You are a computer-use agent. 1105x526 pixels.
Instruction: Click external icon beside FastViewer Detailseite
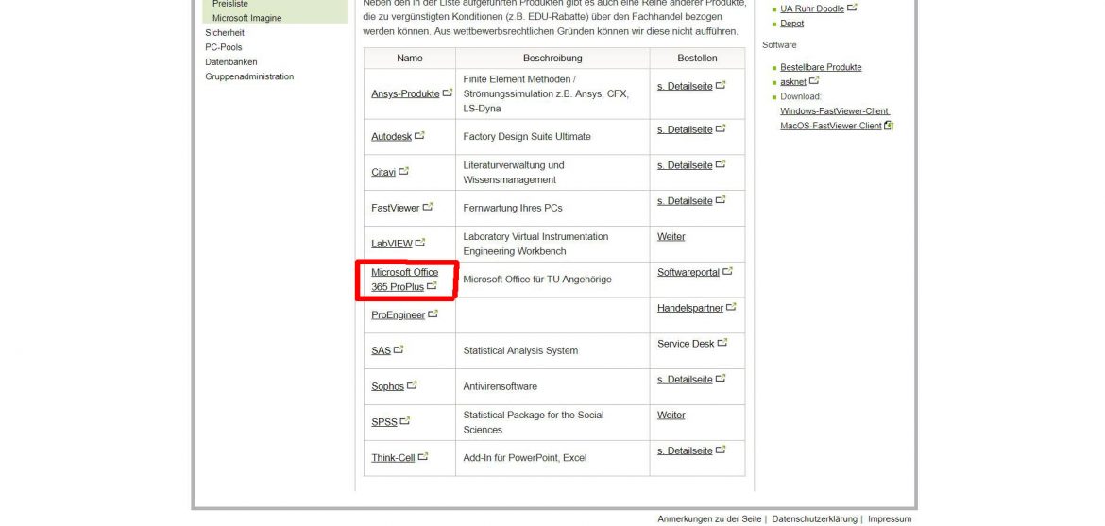(x=721, y=199)
